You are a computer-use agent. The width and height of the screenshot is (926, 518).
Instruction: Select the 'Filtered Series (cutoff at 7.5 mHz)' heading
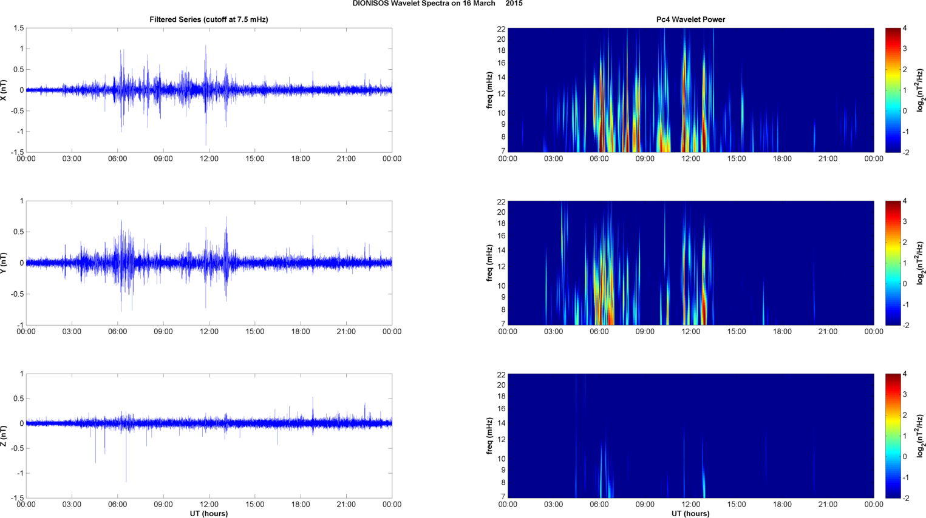pos(209,19)
